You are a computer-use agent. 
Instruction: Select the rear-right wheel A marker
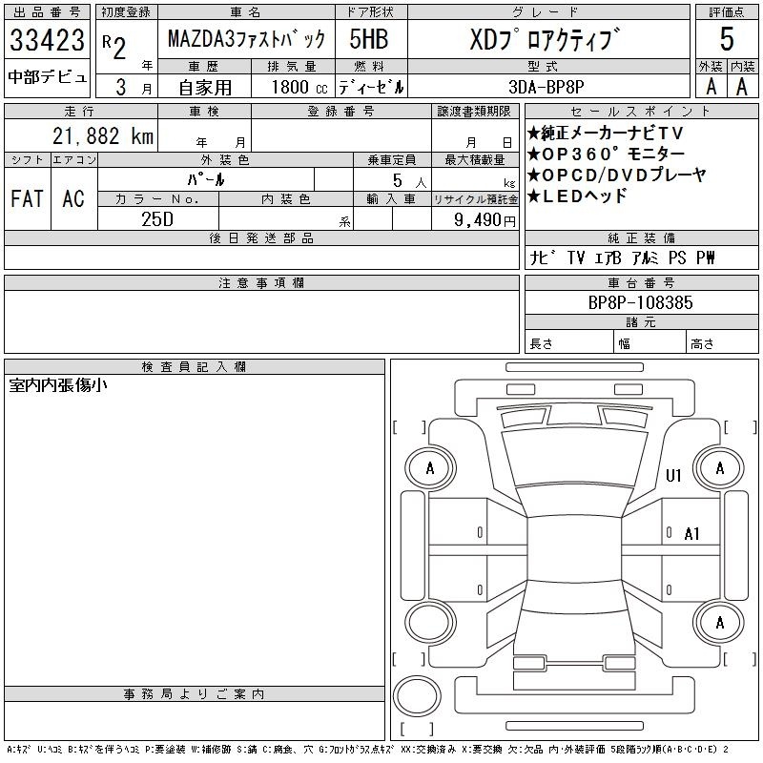tap(719, 623)
